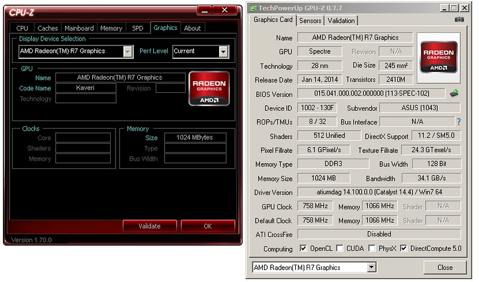Click the Release Date value Jan 14, 2014

[320, 80]
